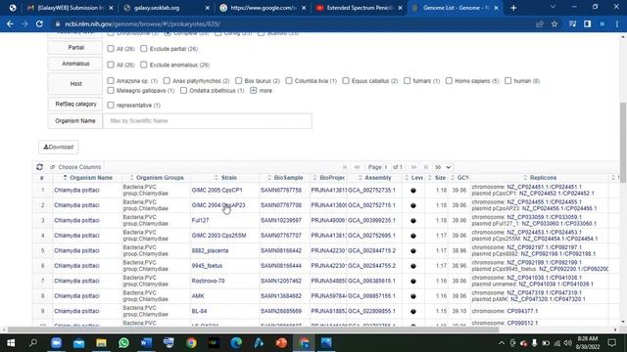Check RefSeq representative (1) checkbox
The image size is (627, 352).
(111, 105)
